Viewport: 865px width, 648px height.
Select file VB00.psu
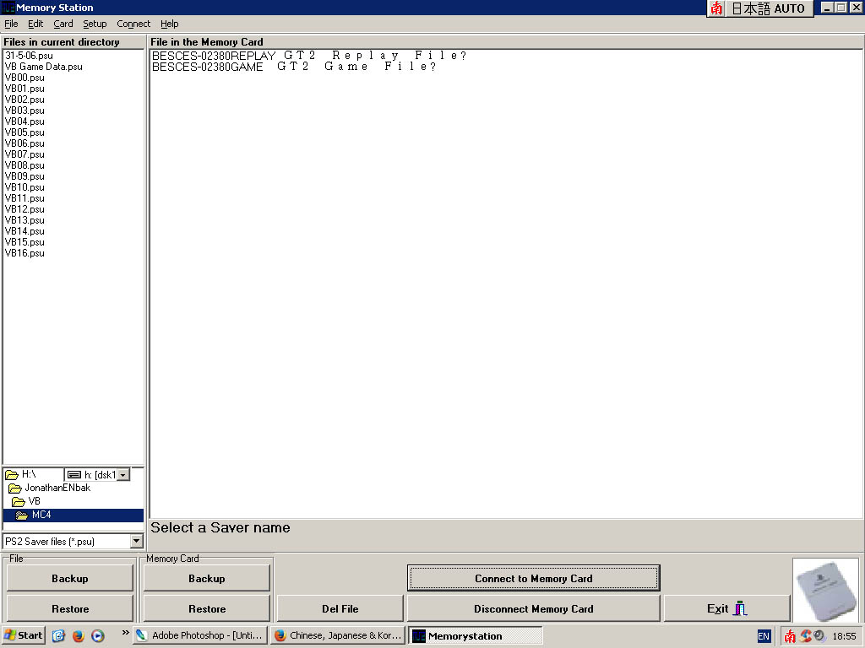point(24,78)
